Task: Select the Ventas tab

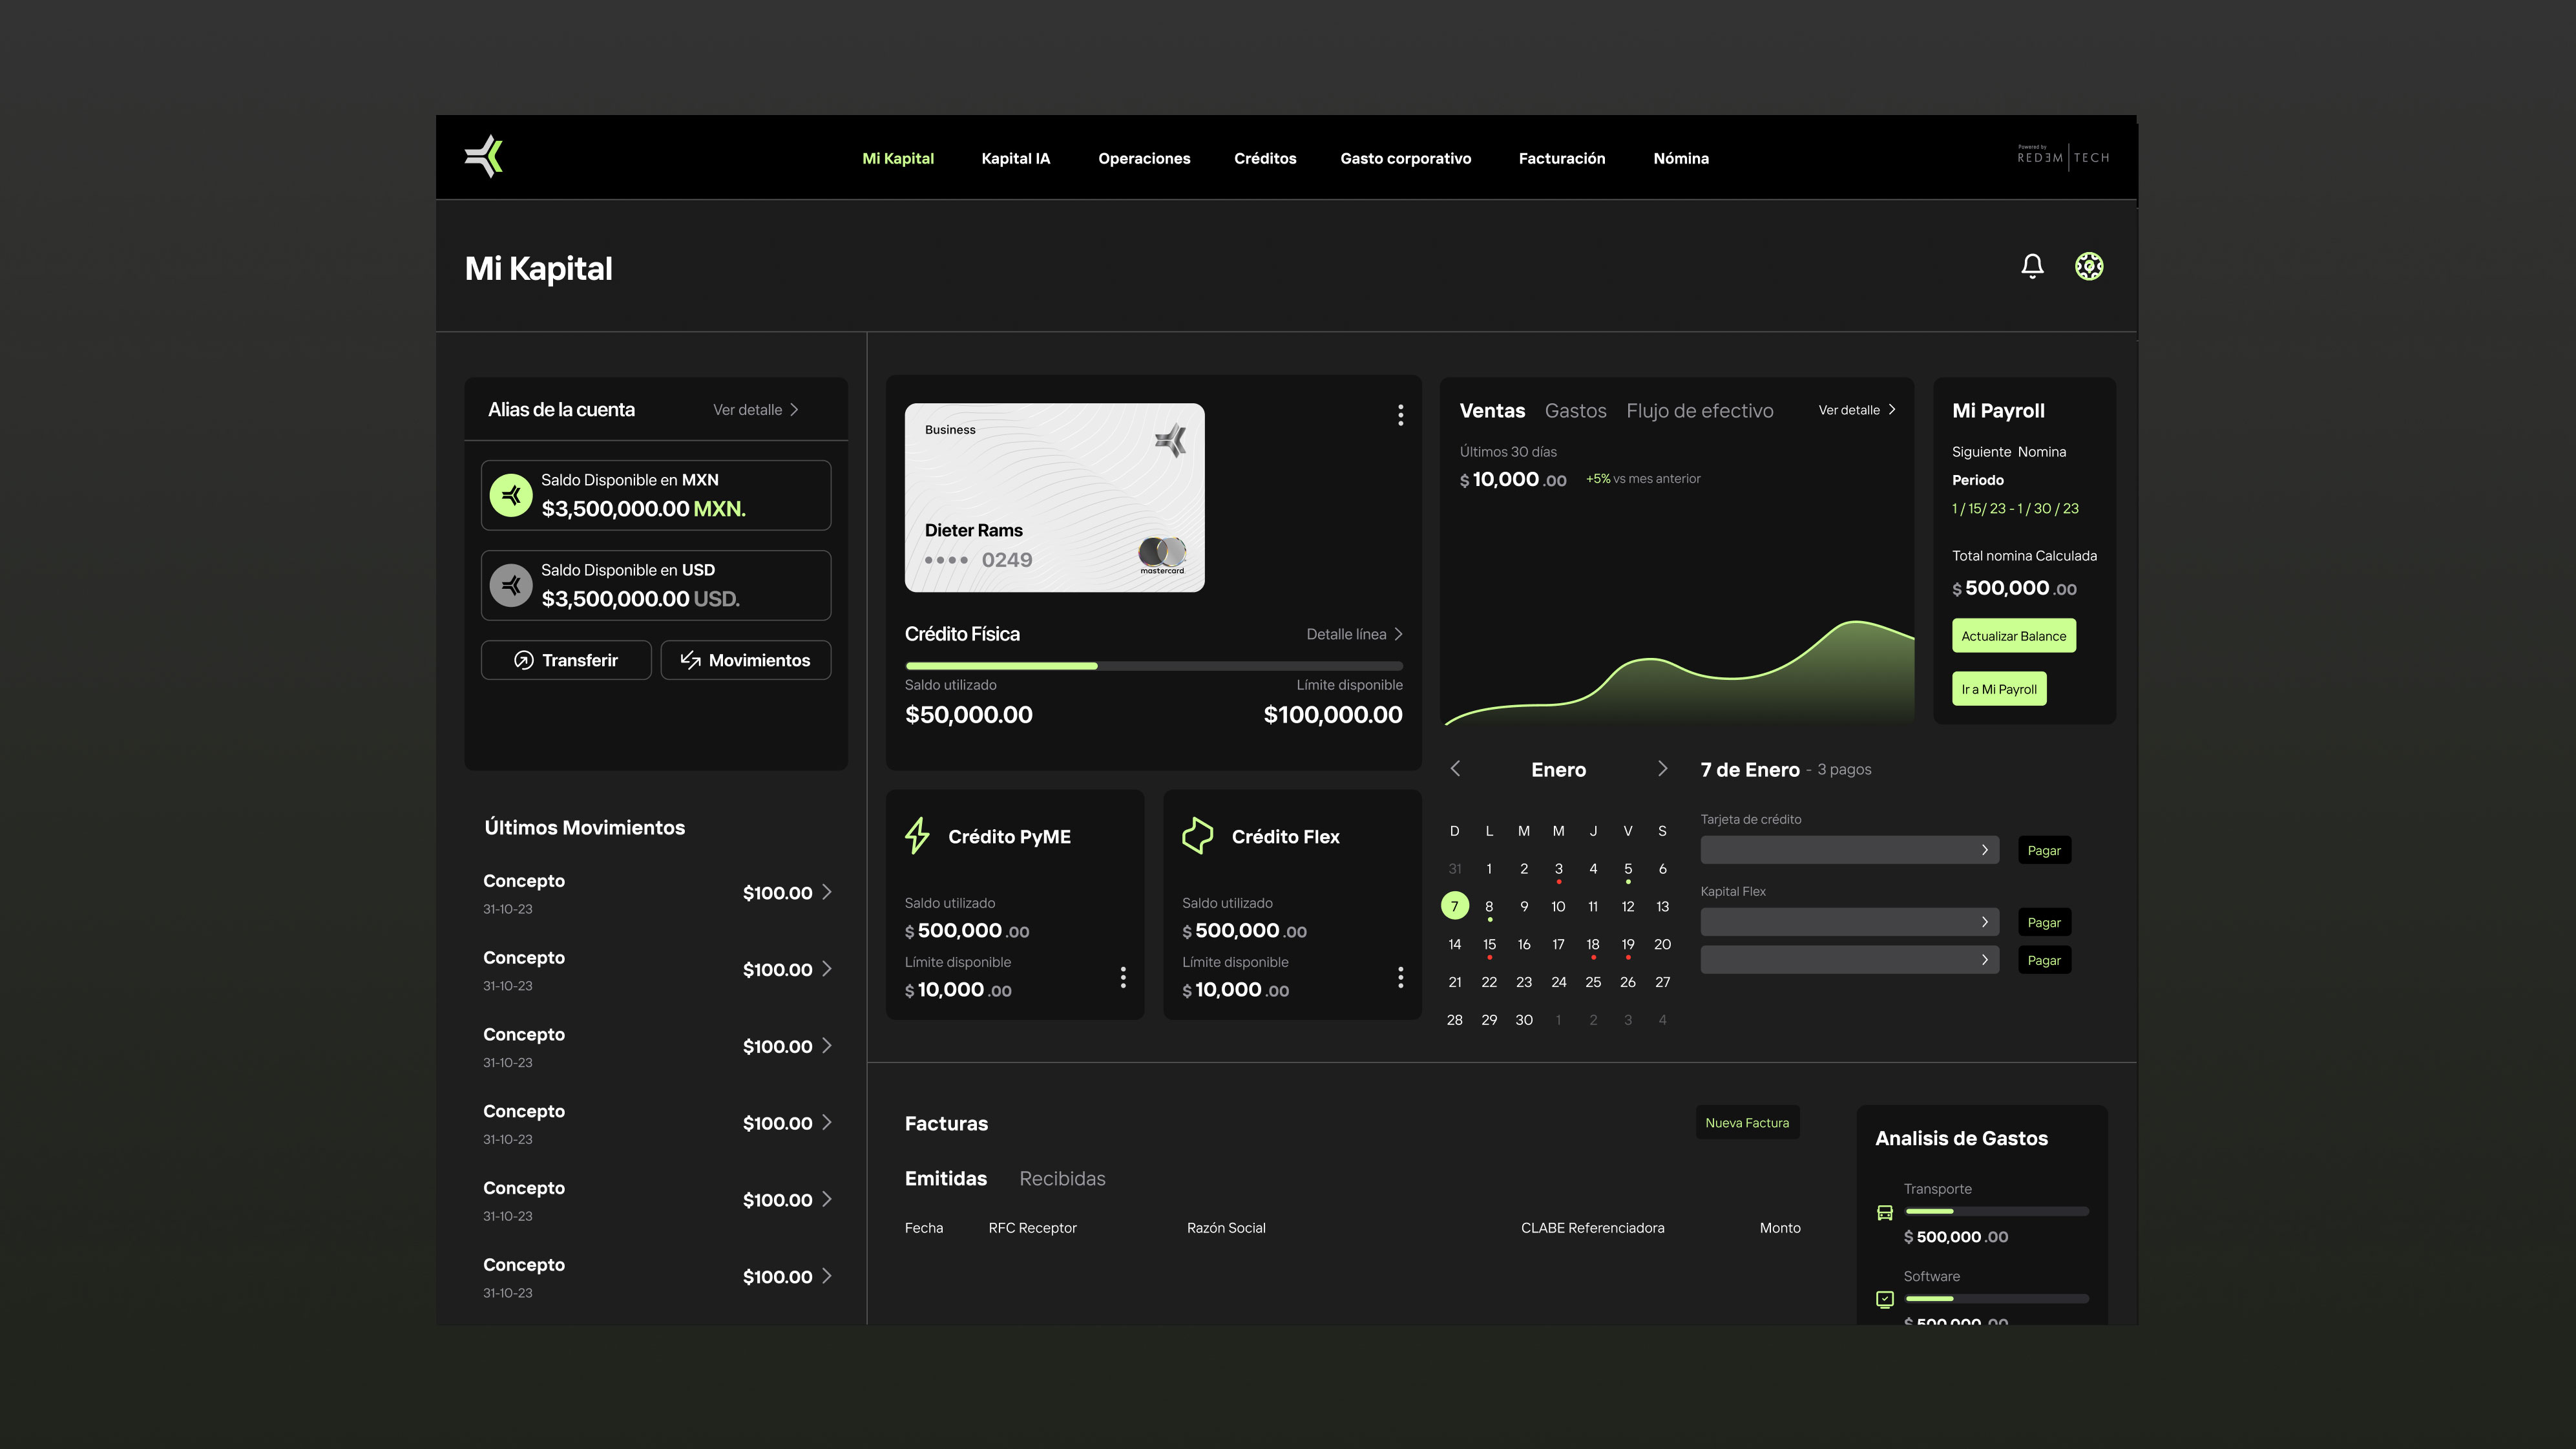Action: tap(1492, 411)
